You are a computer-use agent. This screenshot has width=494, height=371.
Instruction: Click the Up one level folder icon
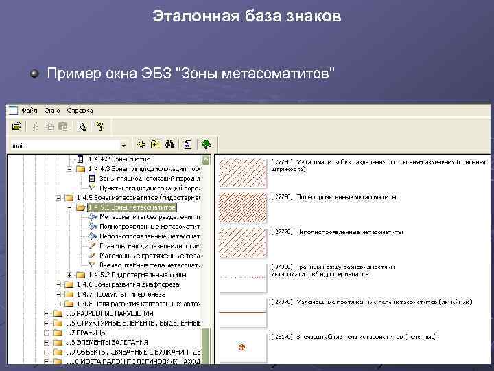point(155,144)
